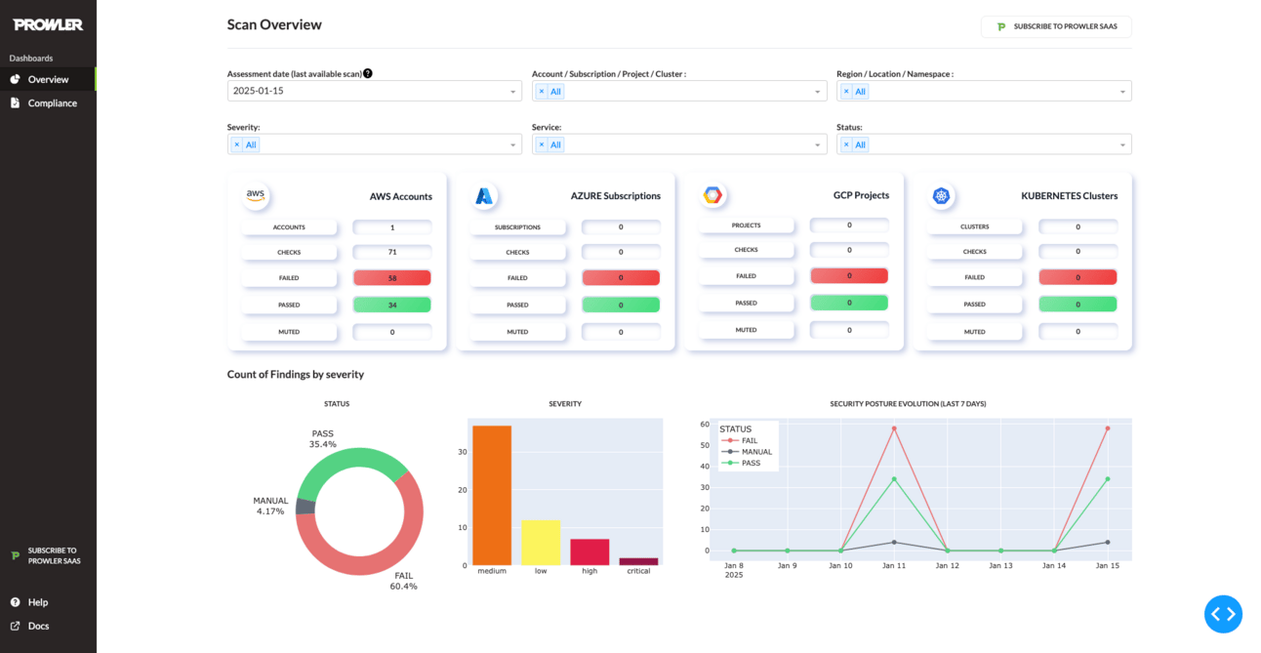Click GCP passed count value

pos(849,303)
